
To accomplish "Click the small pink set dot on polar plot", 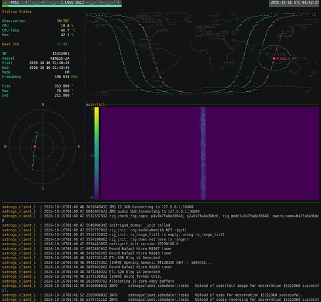I will (x=33, y=169).
